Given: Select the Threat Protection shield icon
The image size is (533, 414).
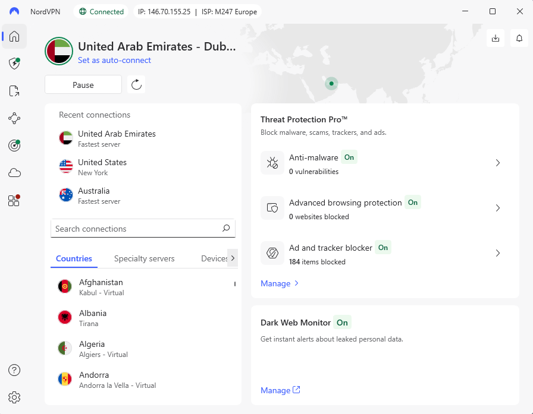Looking at the screenshot, I should (14, 64).
